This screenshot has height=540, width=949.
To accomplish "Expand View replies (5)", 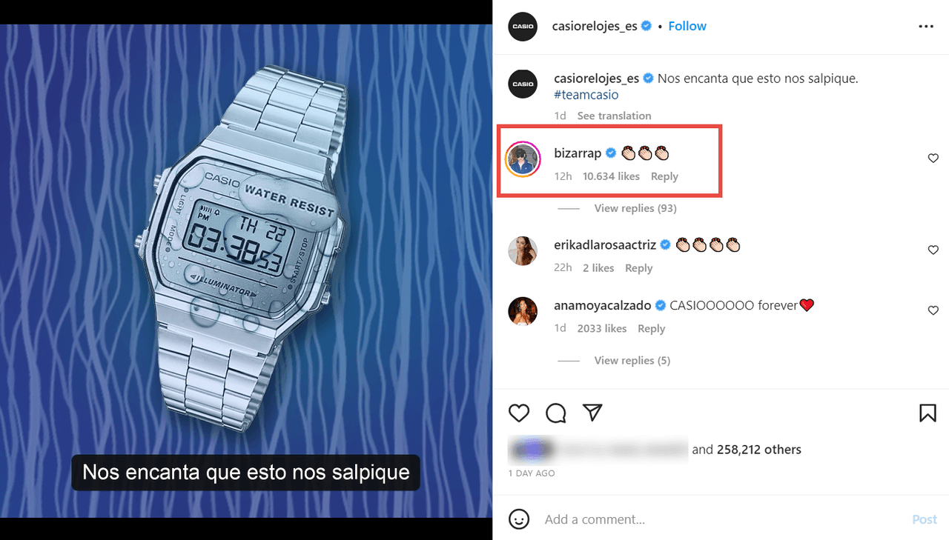I will 632,360.
